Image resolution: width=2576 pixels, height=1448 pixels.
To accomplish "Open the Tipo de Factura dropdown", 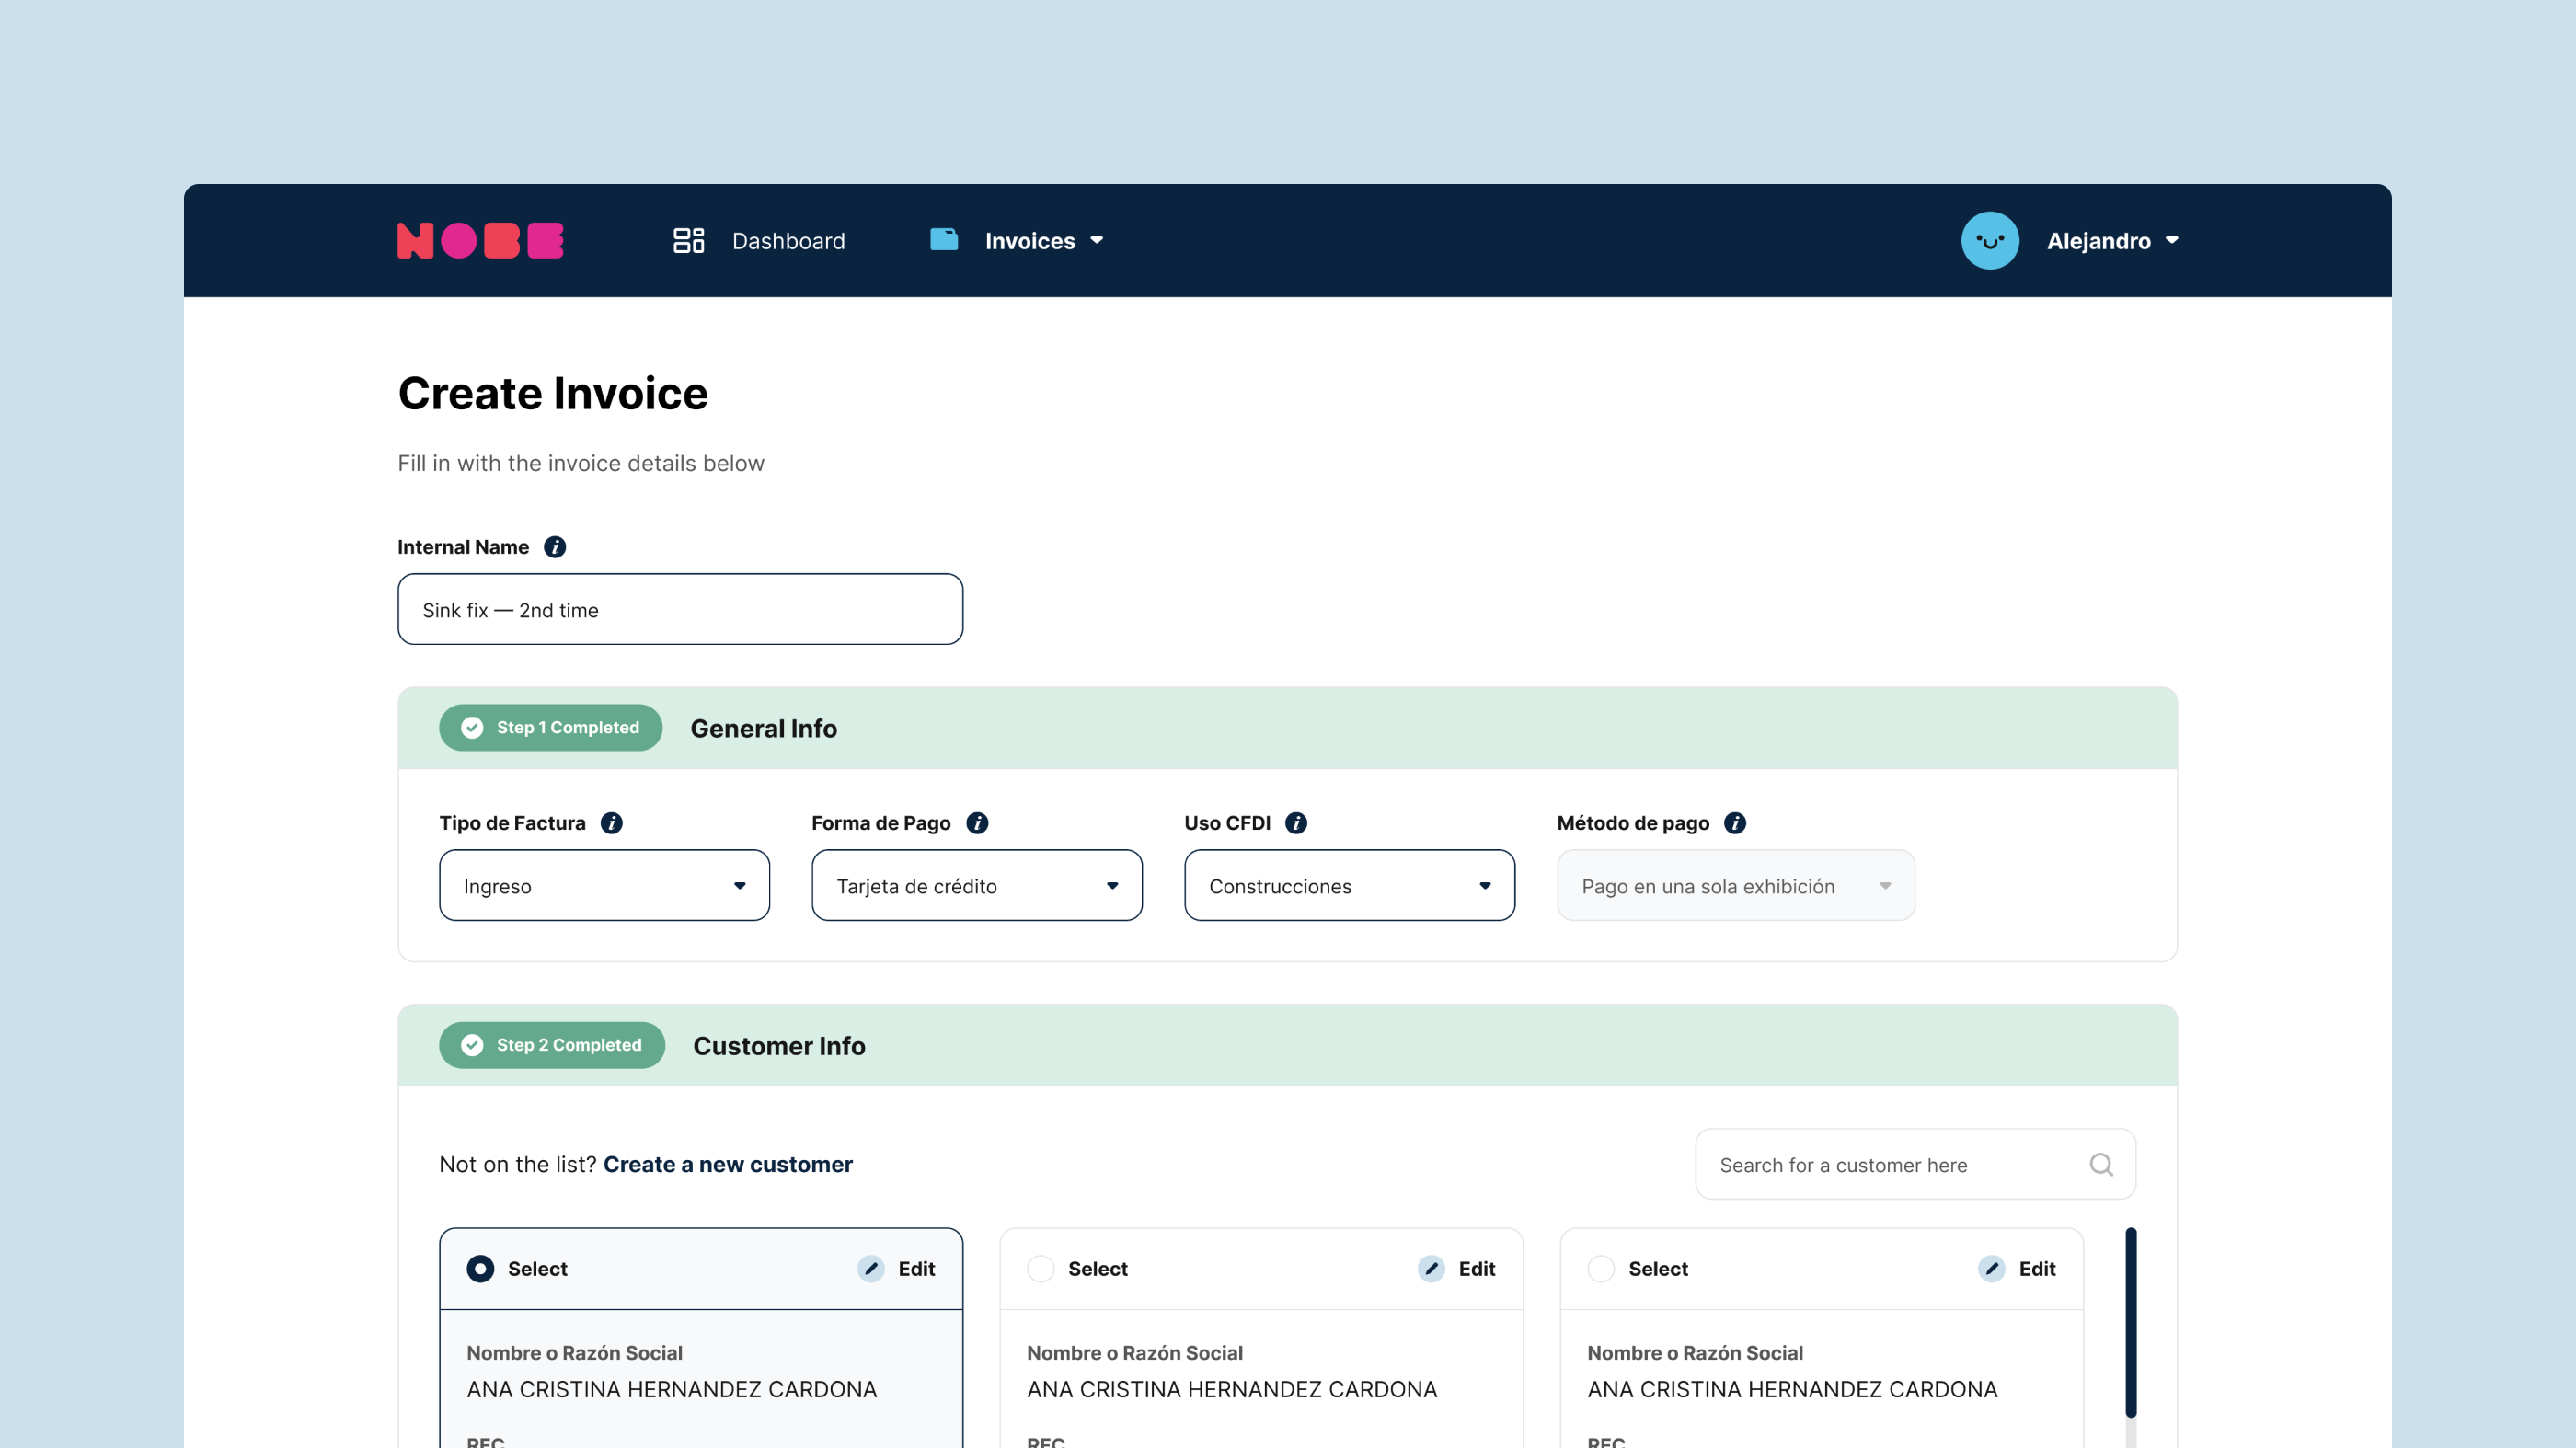I will [x=604, y=886].
